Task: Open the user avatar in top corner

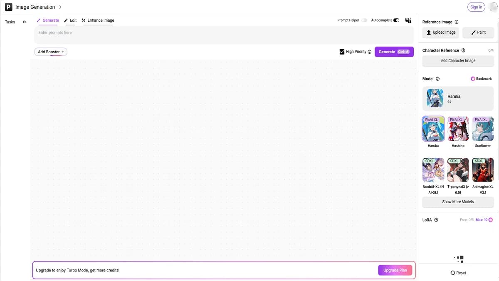Action: [x=494, y=7]
